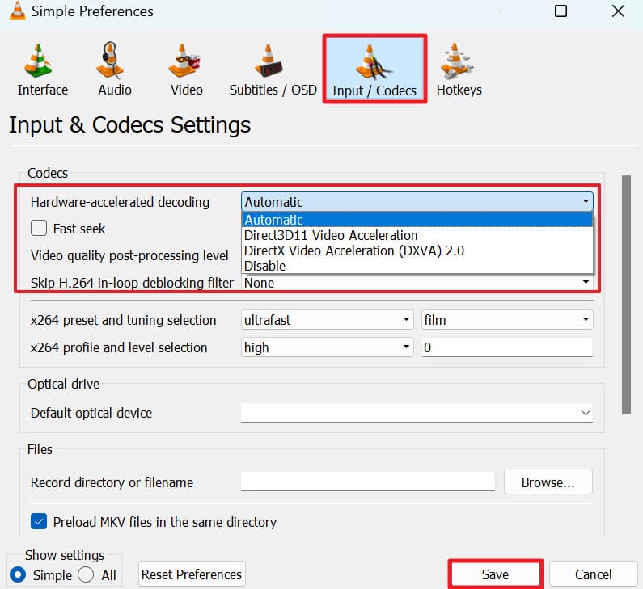
Task: Maximize the Simple Preferences window
Action: tap(561, 11)
